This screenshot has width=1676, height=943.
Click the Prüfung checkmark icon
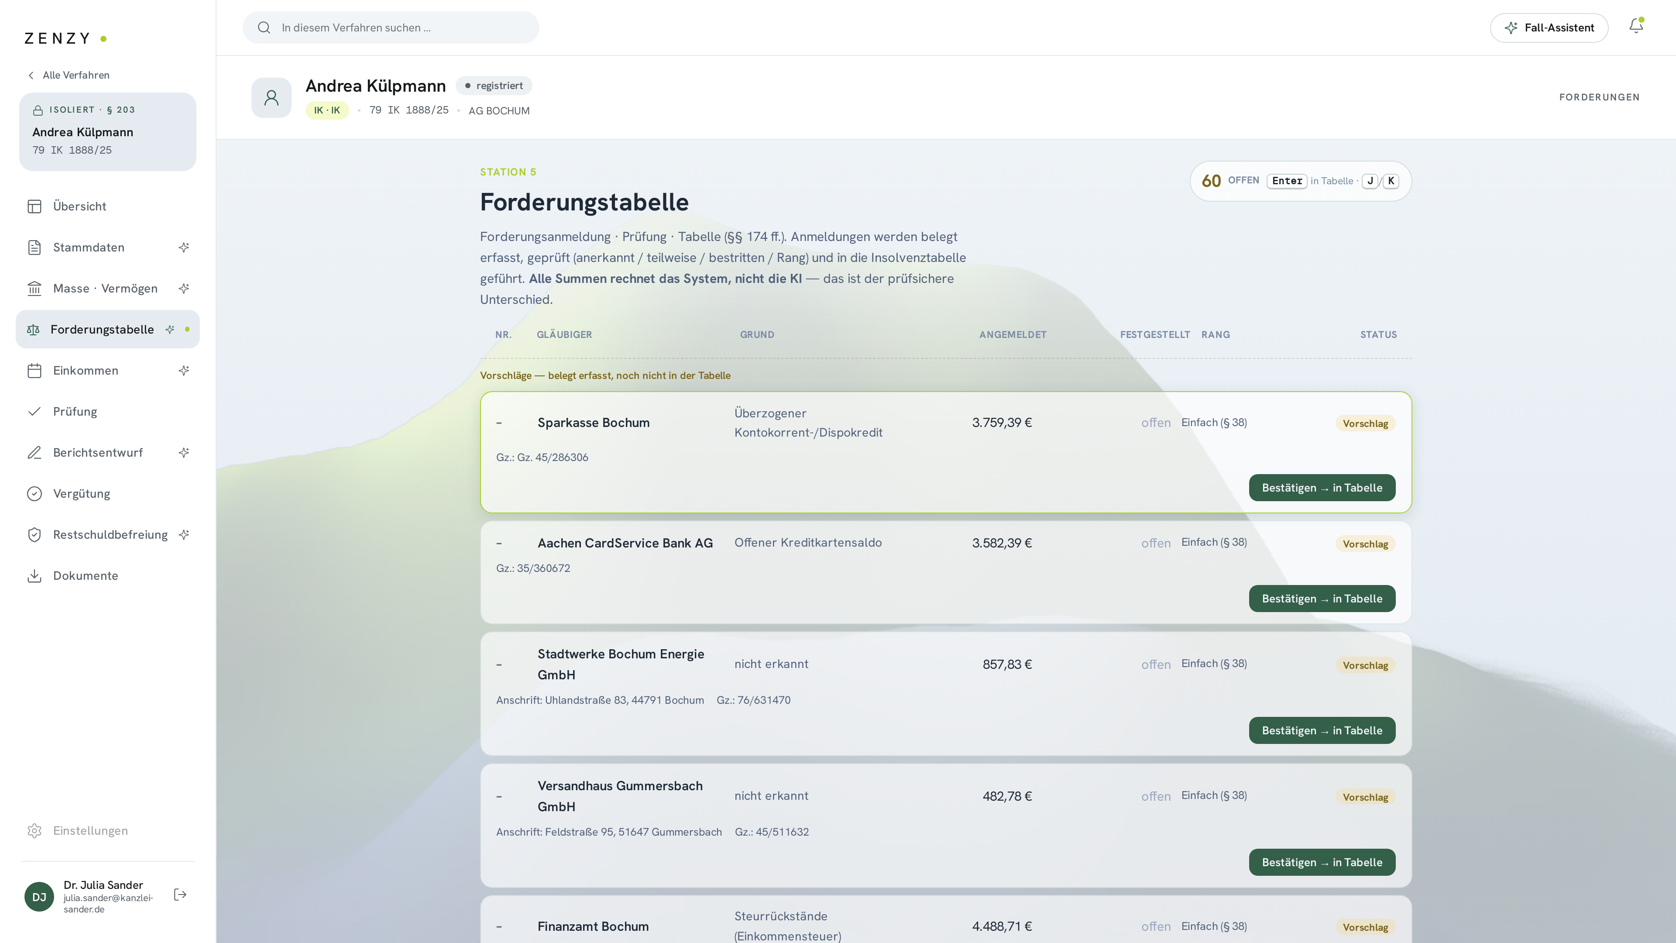coord(34,411)
